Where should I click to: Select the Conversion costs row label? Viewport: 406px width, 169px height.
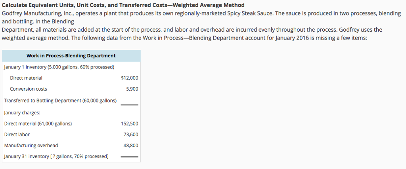click(28, 89)
